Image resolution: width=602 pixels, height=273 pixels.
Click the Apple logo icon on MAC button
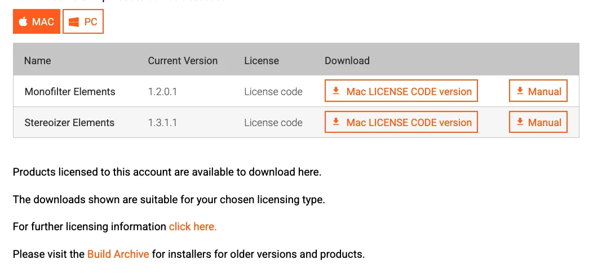(23, 21)
